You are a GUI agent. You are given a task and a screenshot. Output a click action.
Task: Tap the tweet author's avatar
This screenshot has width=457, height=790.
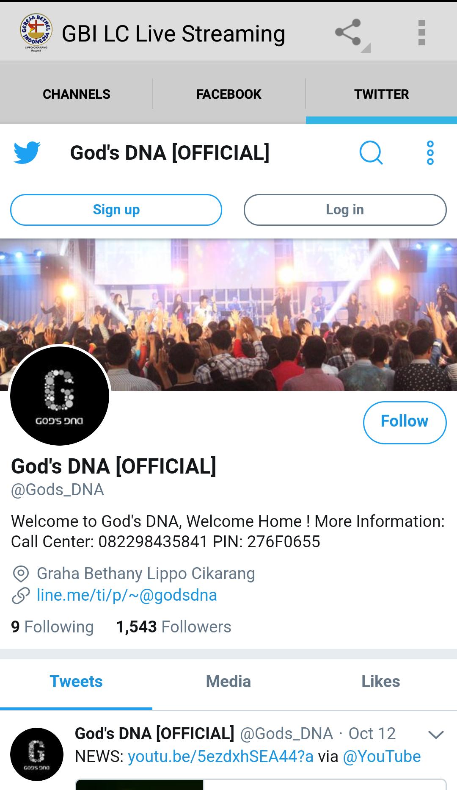point(37,754)
